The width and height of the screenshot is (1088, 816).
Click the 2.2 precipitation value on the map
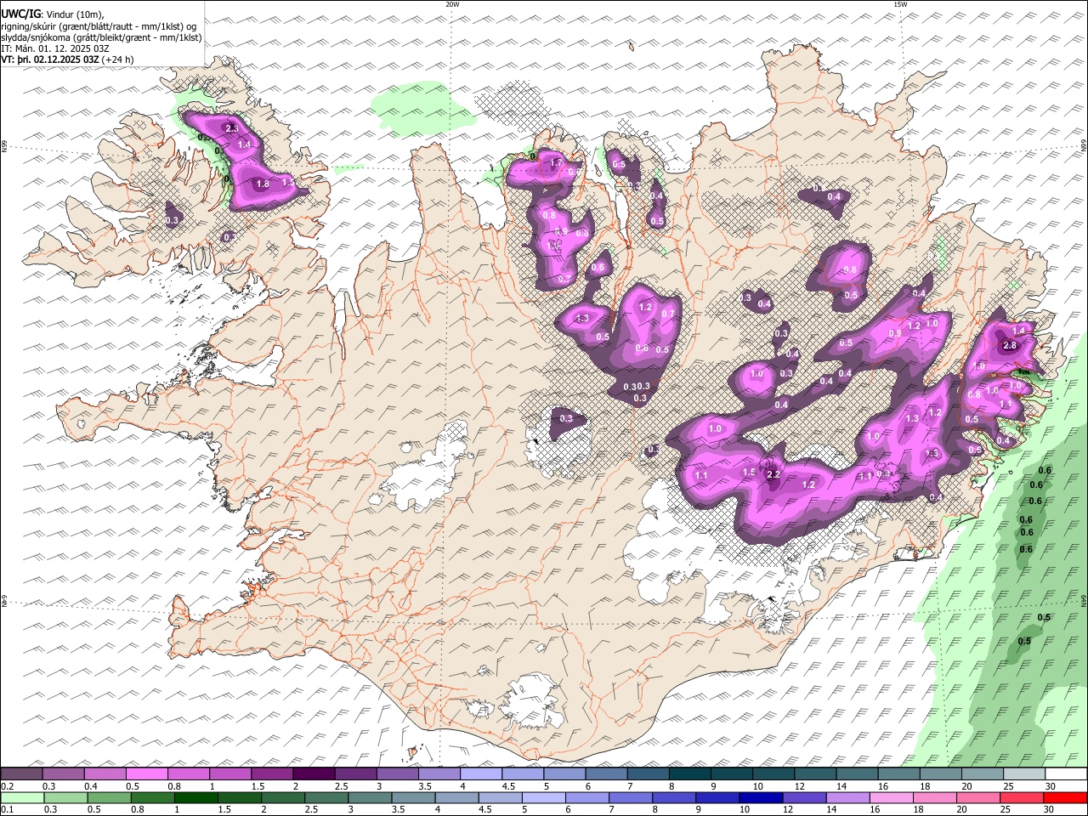(x=773, y=474)
